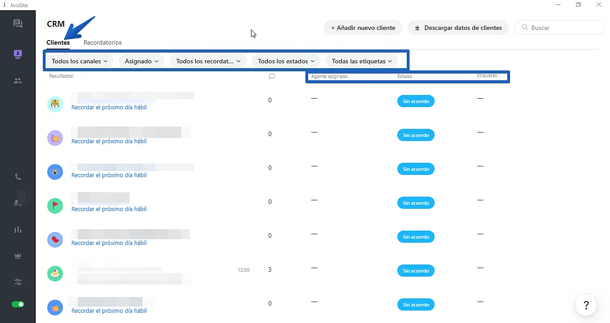Image resolution: width=610 pixels, height=323 pixels.
Task: Click the tiger avatar client thumbnail
Action: tap(55, 104)
